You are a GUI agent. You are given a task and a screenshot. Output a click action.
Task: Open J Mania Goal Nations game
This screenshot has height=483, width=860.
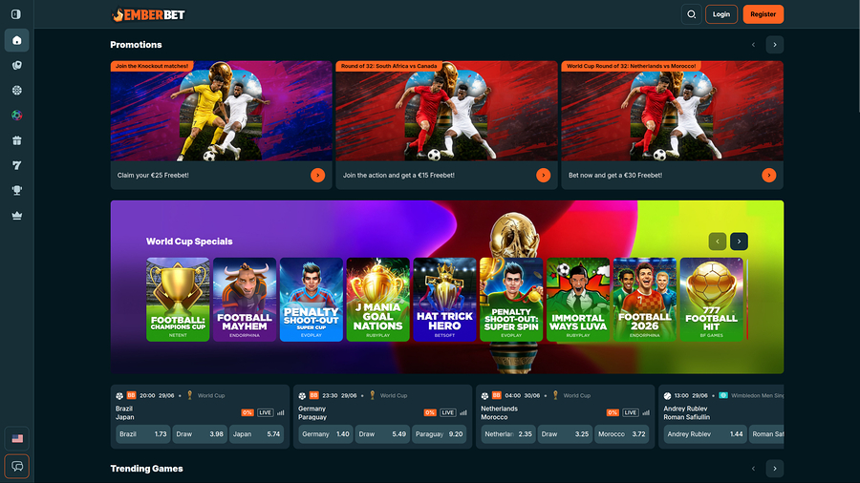coord(377,300)
